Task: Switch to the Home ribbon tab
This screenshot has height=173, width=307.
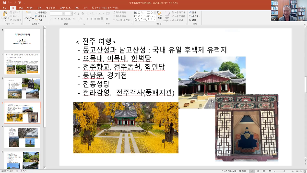Action: (x=13, y=8)
